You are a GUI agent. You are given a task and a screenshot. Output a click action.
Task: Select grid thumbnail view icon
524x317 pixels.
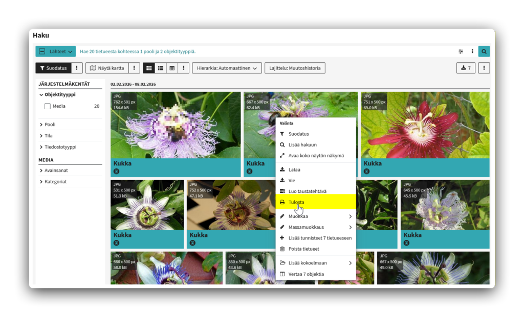(149, 68)
